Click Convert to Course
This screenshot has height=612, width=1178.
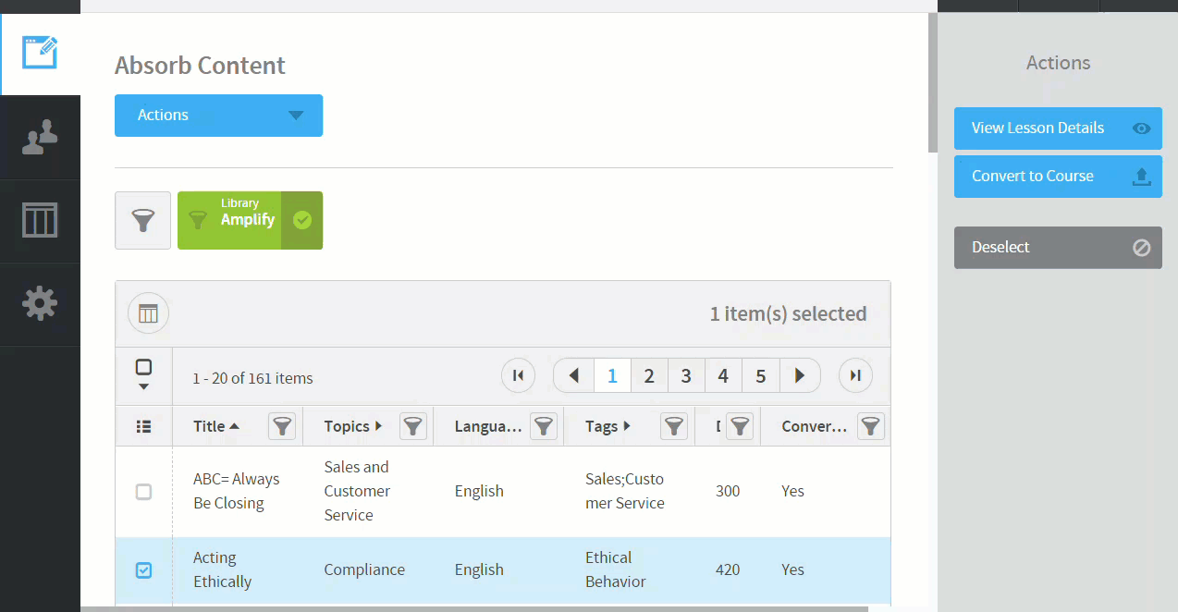(1057, 177)
